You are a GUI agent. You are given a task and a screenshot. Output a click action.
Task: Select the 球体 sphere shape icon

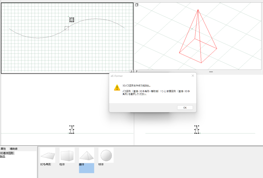[106, 155]
